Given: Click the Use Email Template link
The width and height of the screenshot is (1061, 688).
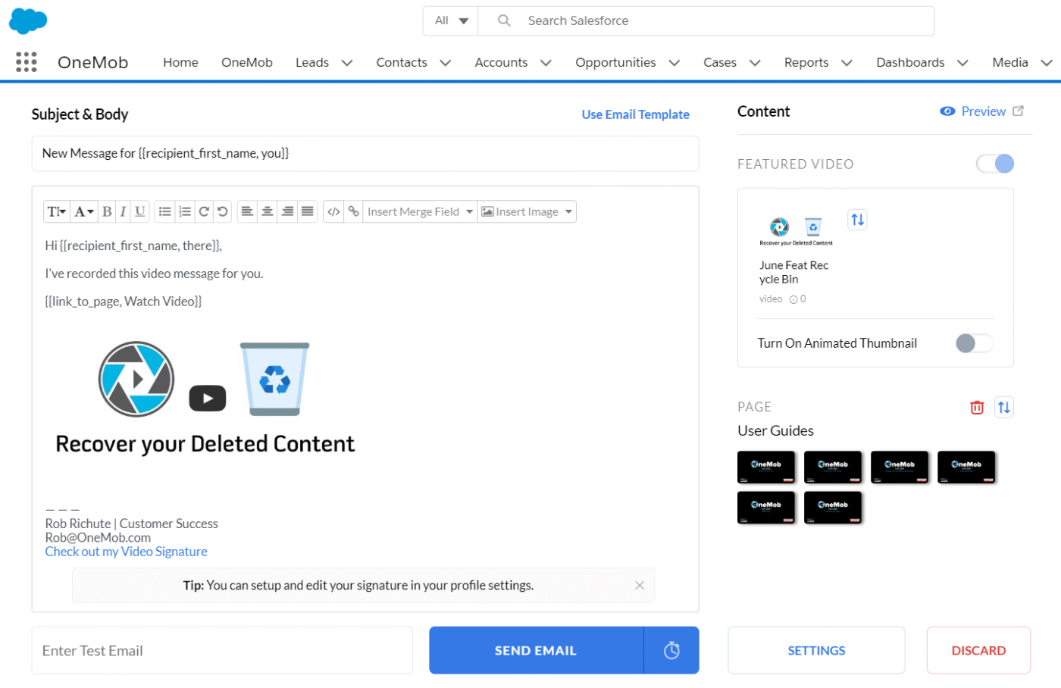Looking at the screenshot, I should [x=635, y=114].
